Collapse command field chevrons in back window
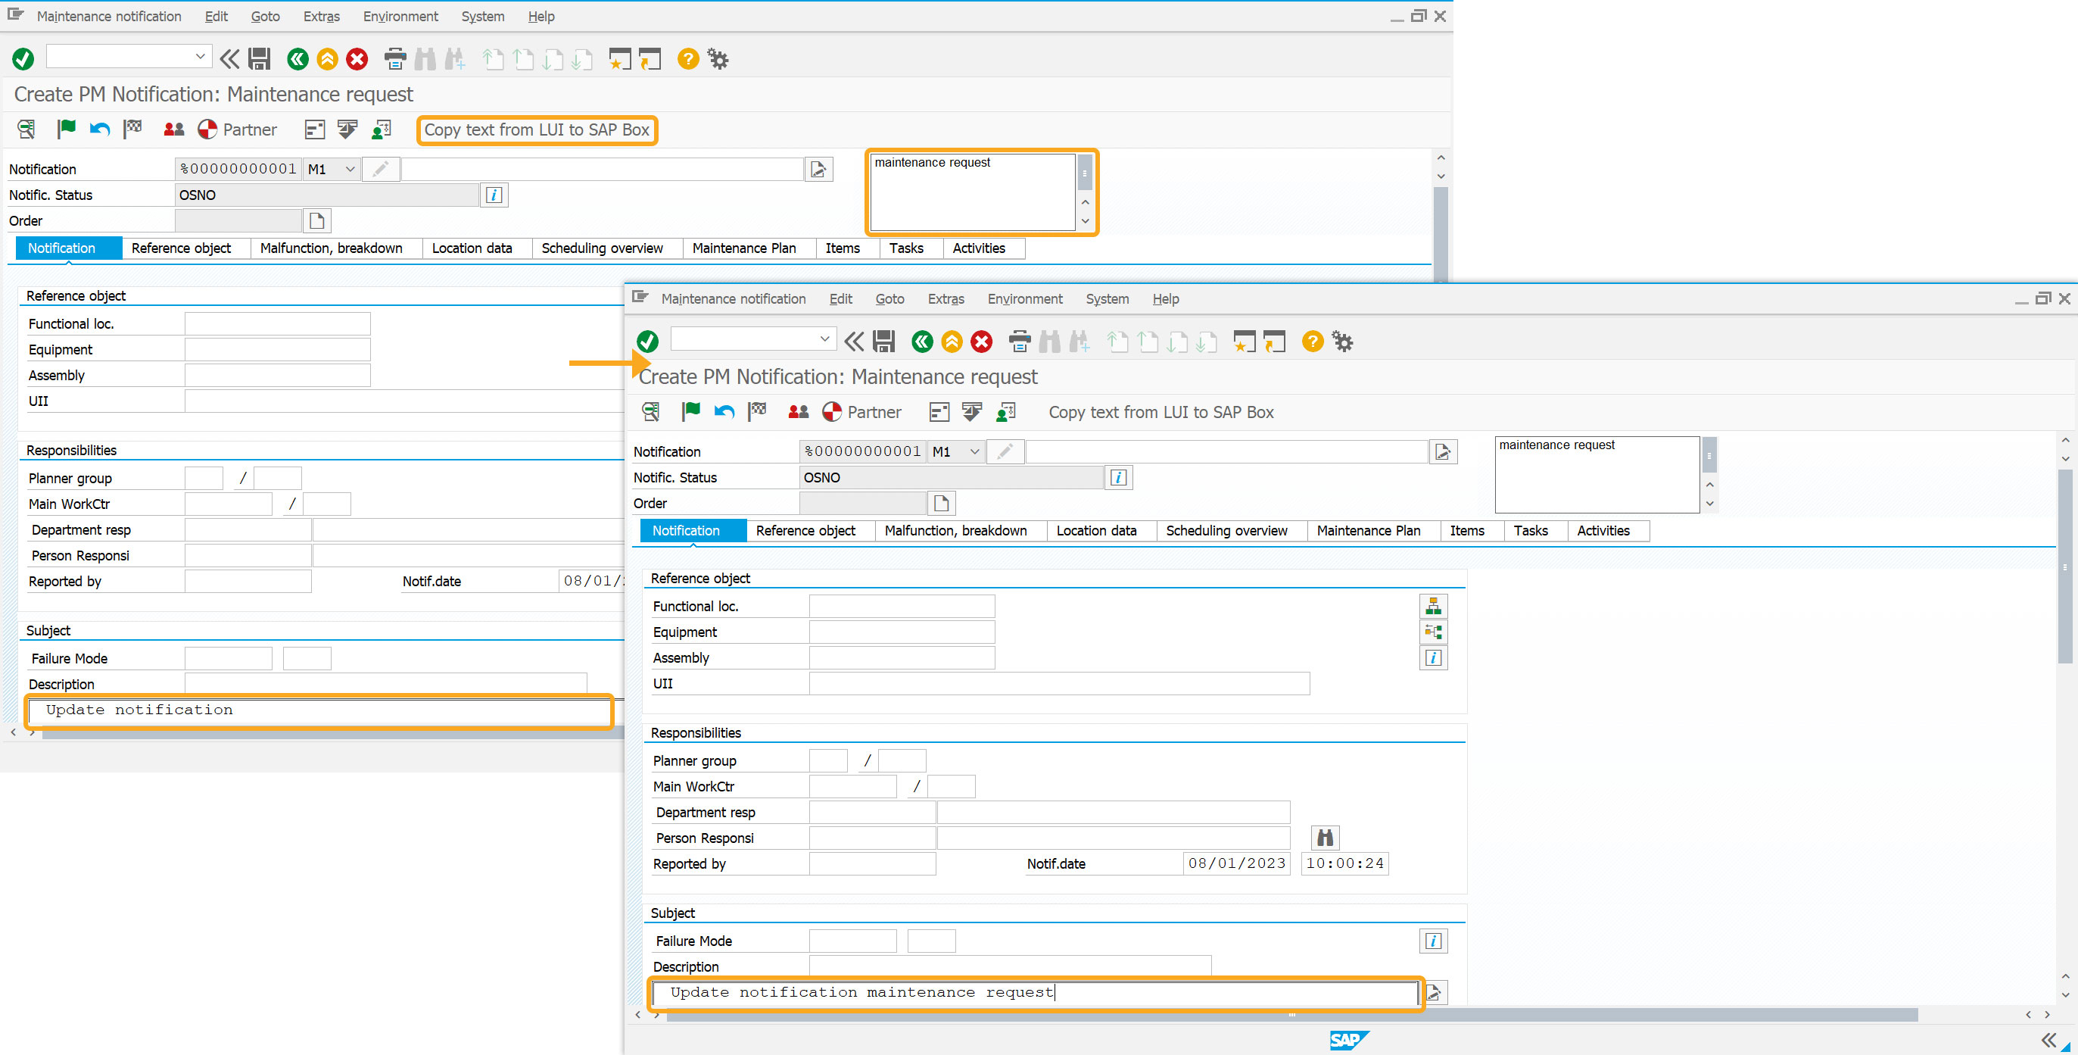The image size is (2078, 1055). [x=229, y=59]
